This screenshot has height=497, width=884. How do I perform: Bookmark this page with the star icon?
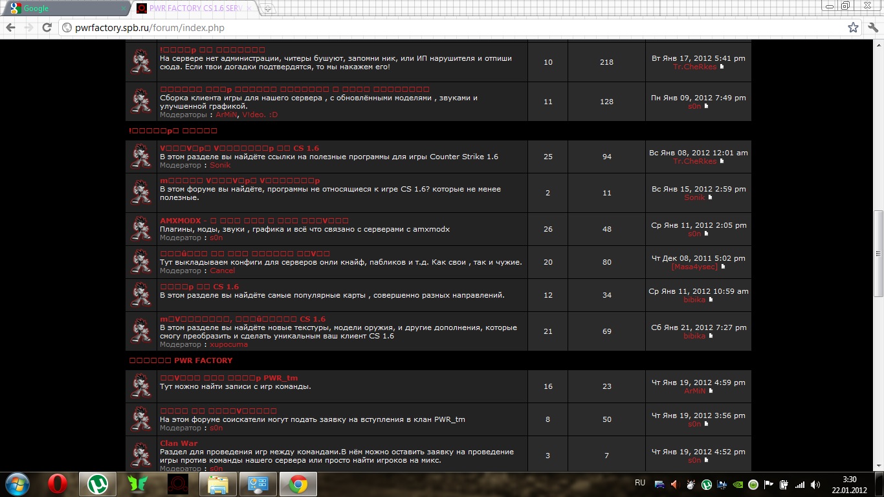click(x=853, y=28)
